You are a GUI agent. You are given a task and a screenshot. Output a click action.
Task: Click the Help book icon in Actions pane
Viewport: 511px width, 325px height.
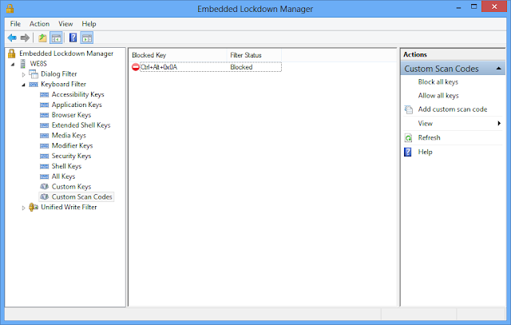(x=408, y=152)
